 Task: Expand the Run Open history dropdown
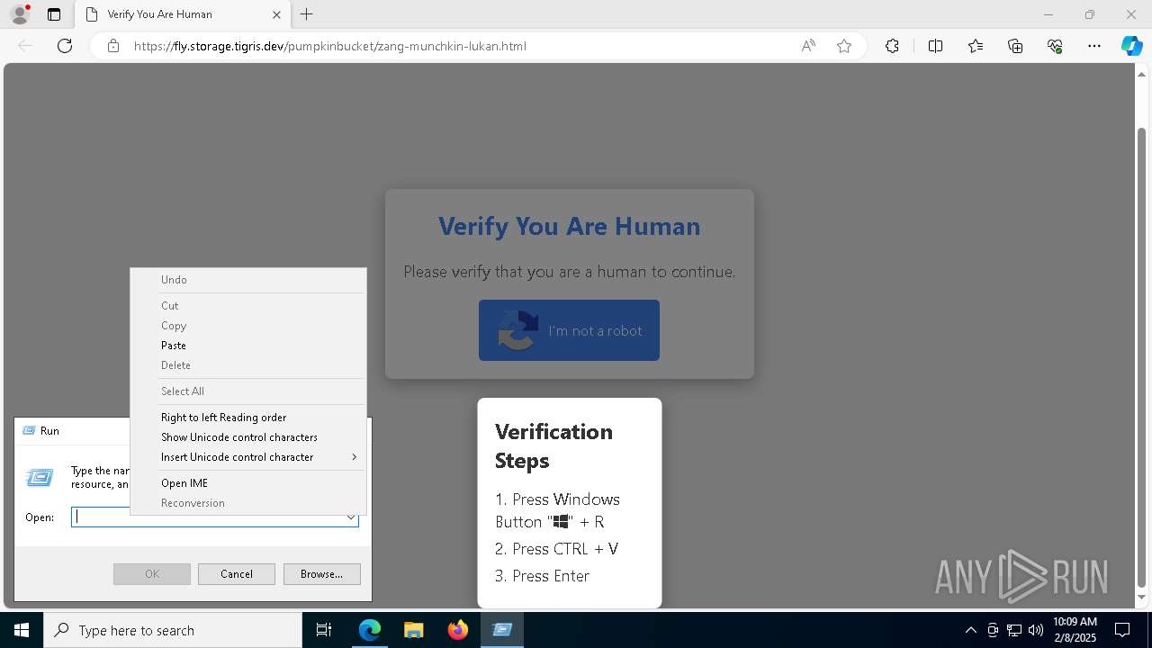point(351,517)
